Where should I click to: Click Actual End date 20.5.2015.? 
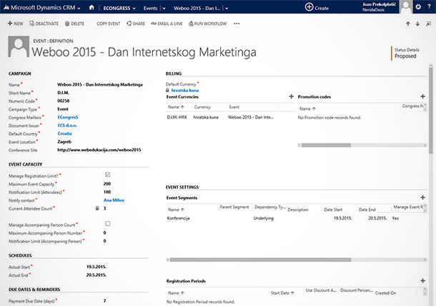(x=96, y=275)
